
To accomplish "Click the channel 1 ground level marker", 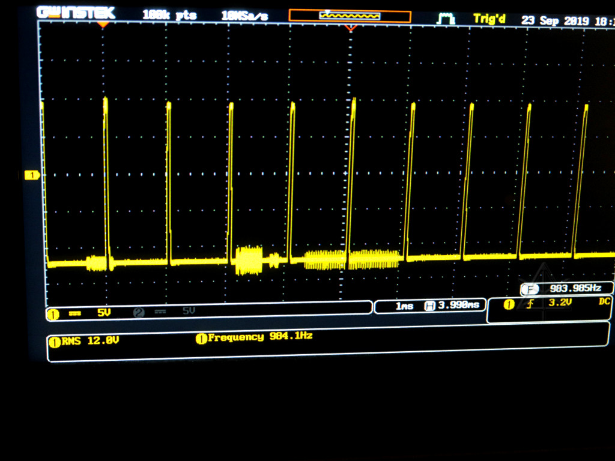I will click(x=31, y=175).
